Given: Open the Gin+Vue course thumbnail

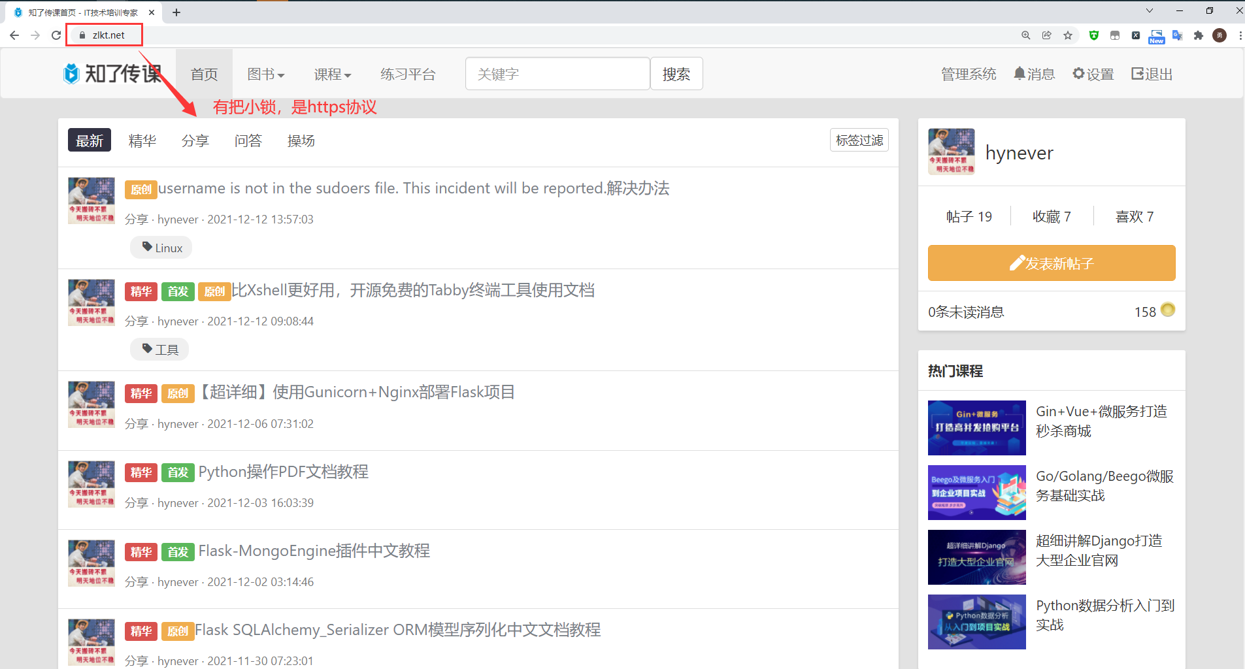Looking at the screenshot, I should click(976, 428).
